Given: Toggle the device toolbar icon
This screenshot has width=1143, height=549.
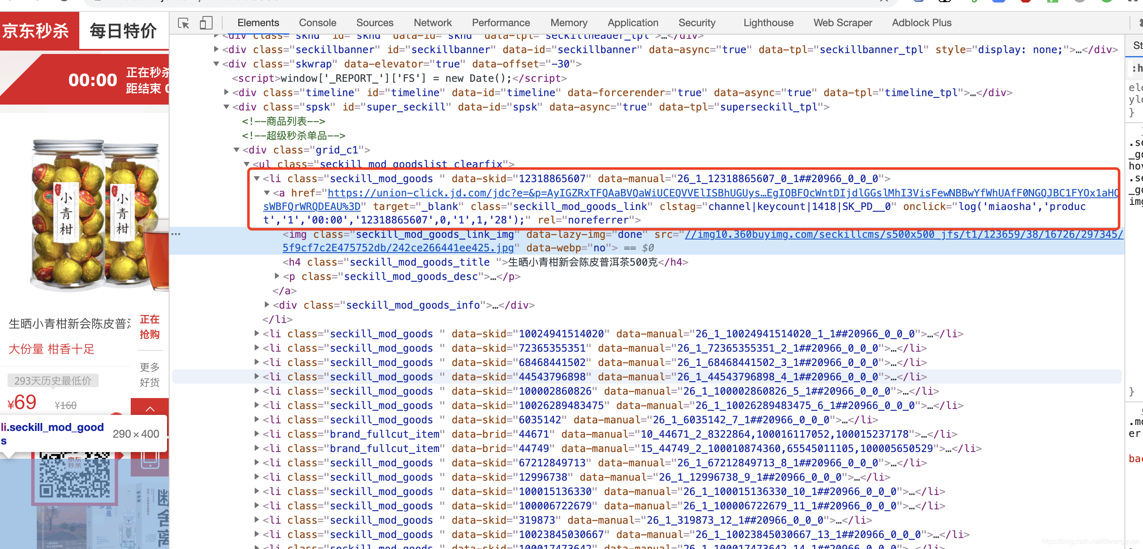Looking at the screenshot, I should pyautogui.click(x=206, y=23).
